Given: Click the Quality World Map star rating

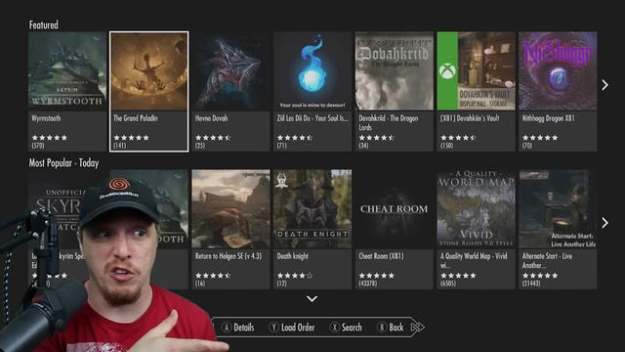Looking at the screenshot, I should (458, 276).
